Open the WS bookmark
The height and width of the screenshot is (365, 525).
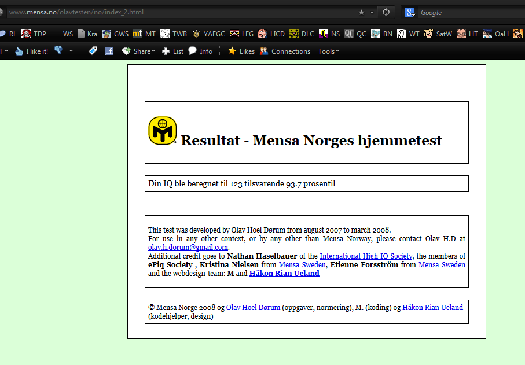tap(68, 34)
